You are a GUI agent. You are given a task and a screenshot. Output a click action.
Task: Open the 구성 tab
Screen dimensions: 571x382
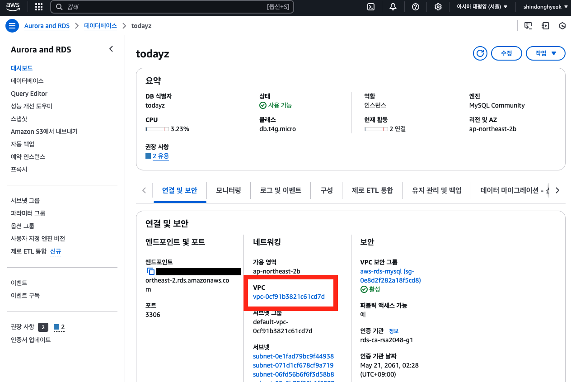[x=327, y=190]
